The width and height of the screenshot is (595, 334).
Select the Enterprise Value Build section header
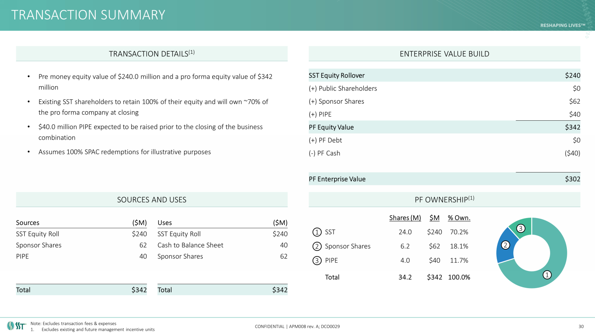[x=444, y=54]
